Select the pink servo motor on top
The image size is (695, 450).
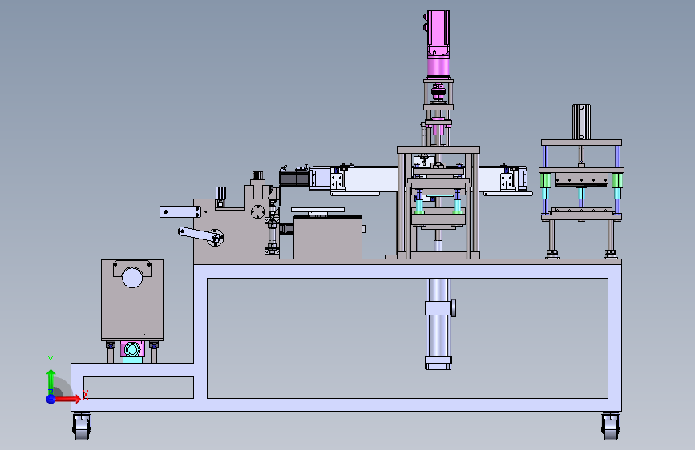(x=438, y=44)
